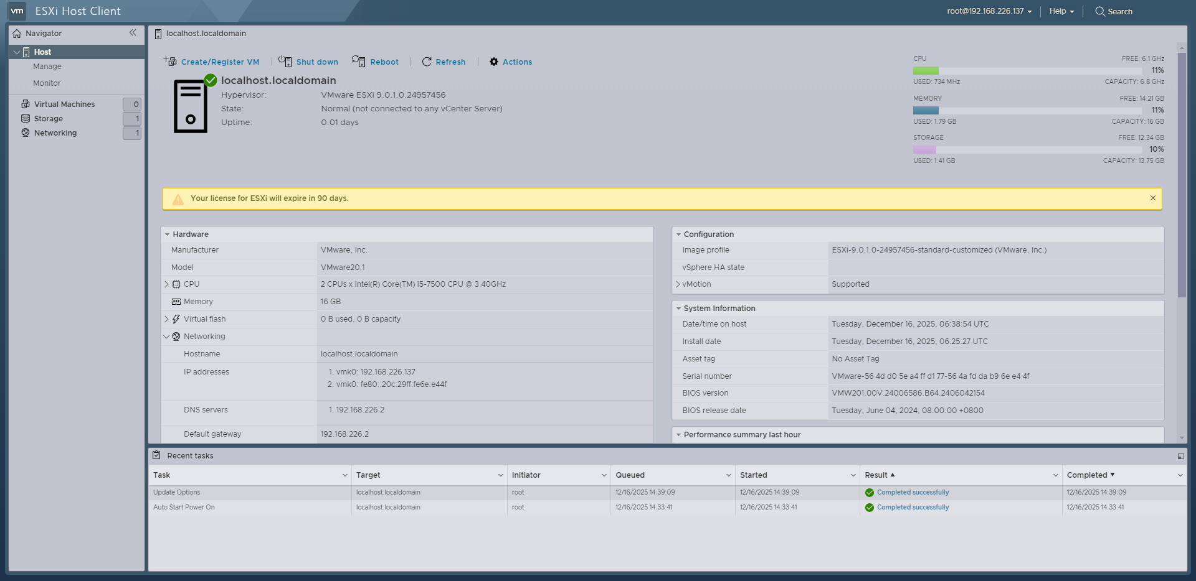Collapse the Navigator panel with the chevron
Screen dimensions: 1196x581
pyautogui.click(x=133, y=33)
